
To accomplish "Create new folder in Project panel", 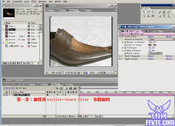I will click(9, 63).
